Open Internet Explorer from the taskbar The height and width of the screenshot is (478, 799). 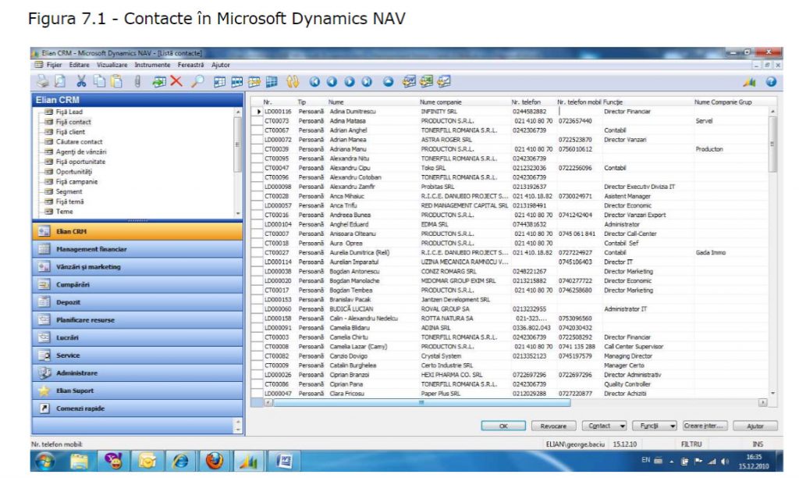coord(180,461)
